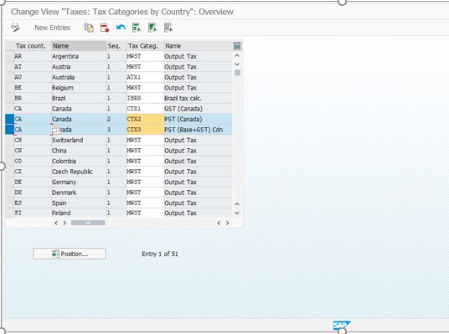Select the row selector for Canada CTX1
Image resolution: width=449 pixels, height=334 pixels.
tap(10, 109)
